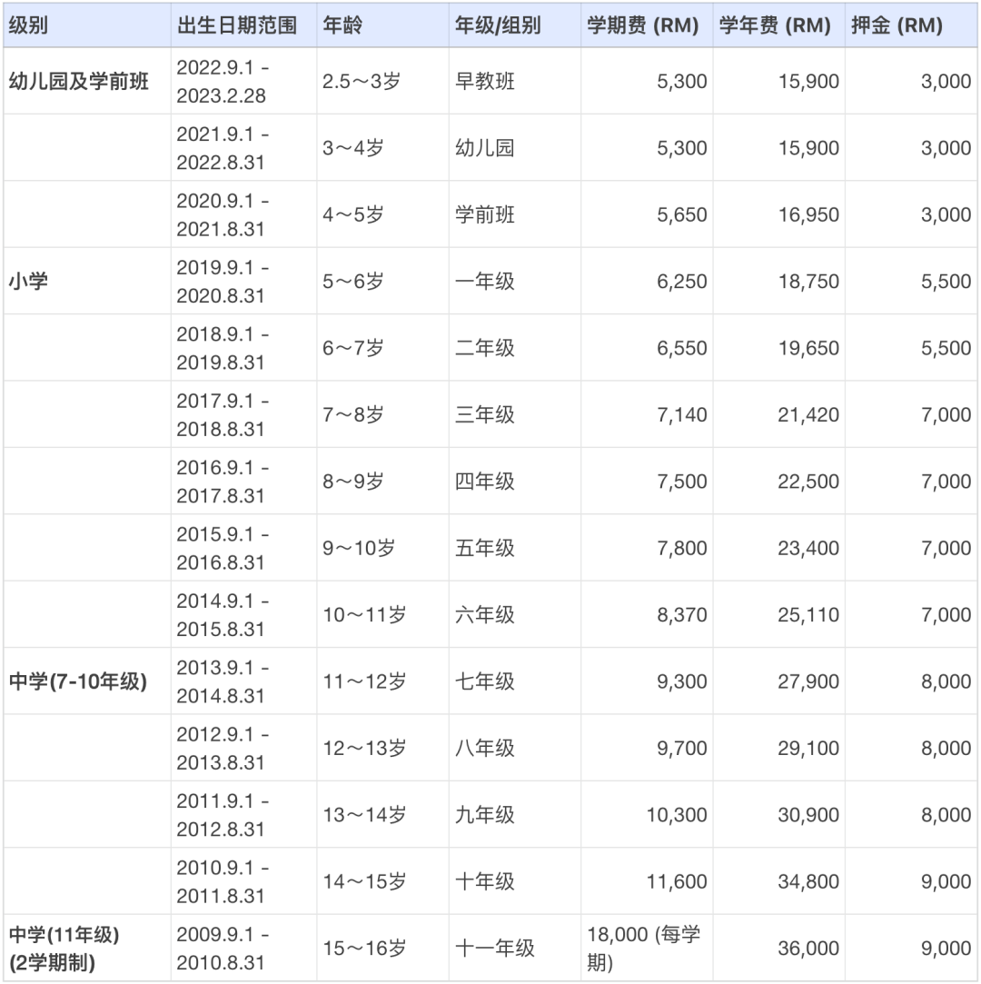This screenshot has width=981, height=984.
Task: Click the date range 2014.9.1 - 2015.8.31
Action: [x=243, y=615]
